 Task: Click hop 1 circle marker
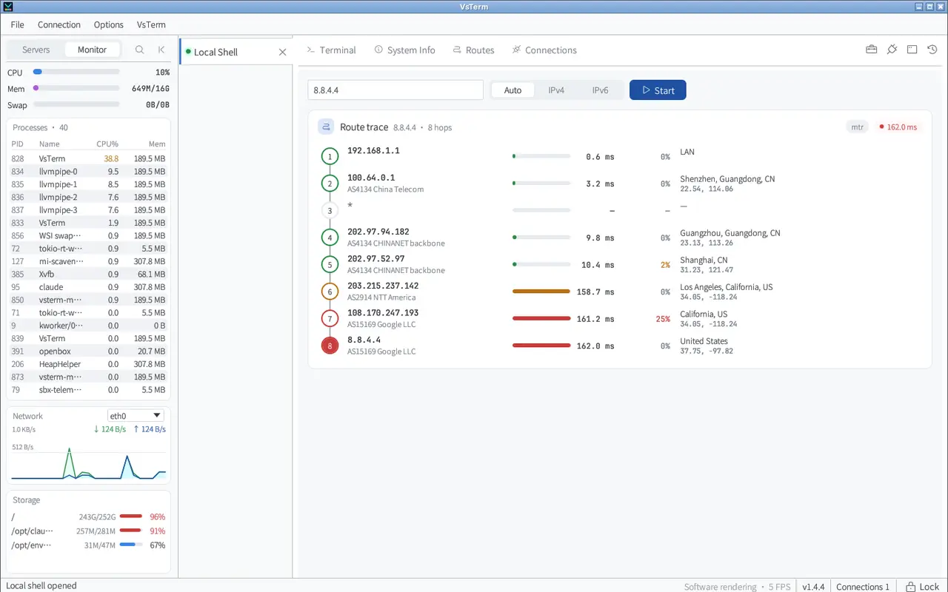330,157
